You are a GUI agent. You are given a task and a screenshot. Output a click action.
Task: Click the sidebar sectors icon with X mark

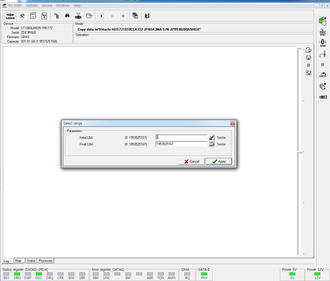(x=323, y=75)
